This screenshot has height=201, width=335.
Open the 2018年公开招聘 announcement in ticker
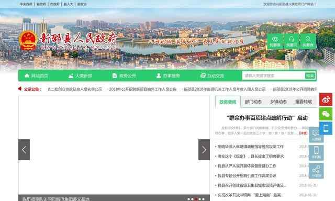pyautogui.click(x=142, y=90)
